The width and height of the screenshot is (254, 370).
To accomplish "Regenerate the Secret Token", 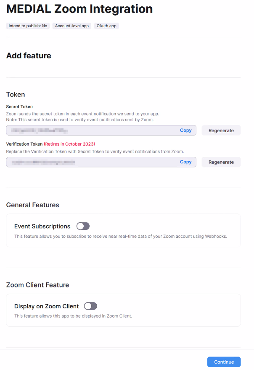I will [221, 130].
